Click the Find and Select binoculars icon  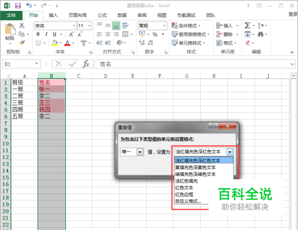[x=260, y=34]
